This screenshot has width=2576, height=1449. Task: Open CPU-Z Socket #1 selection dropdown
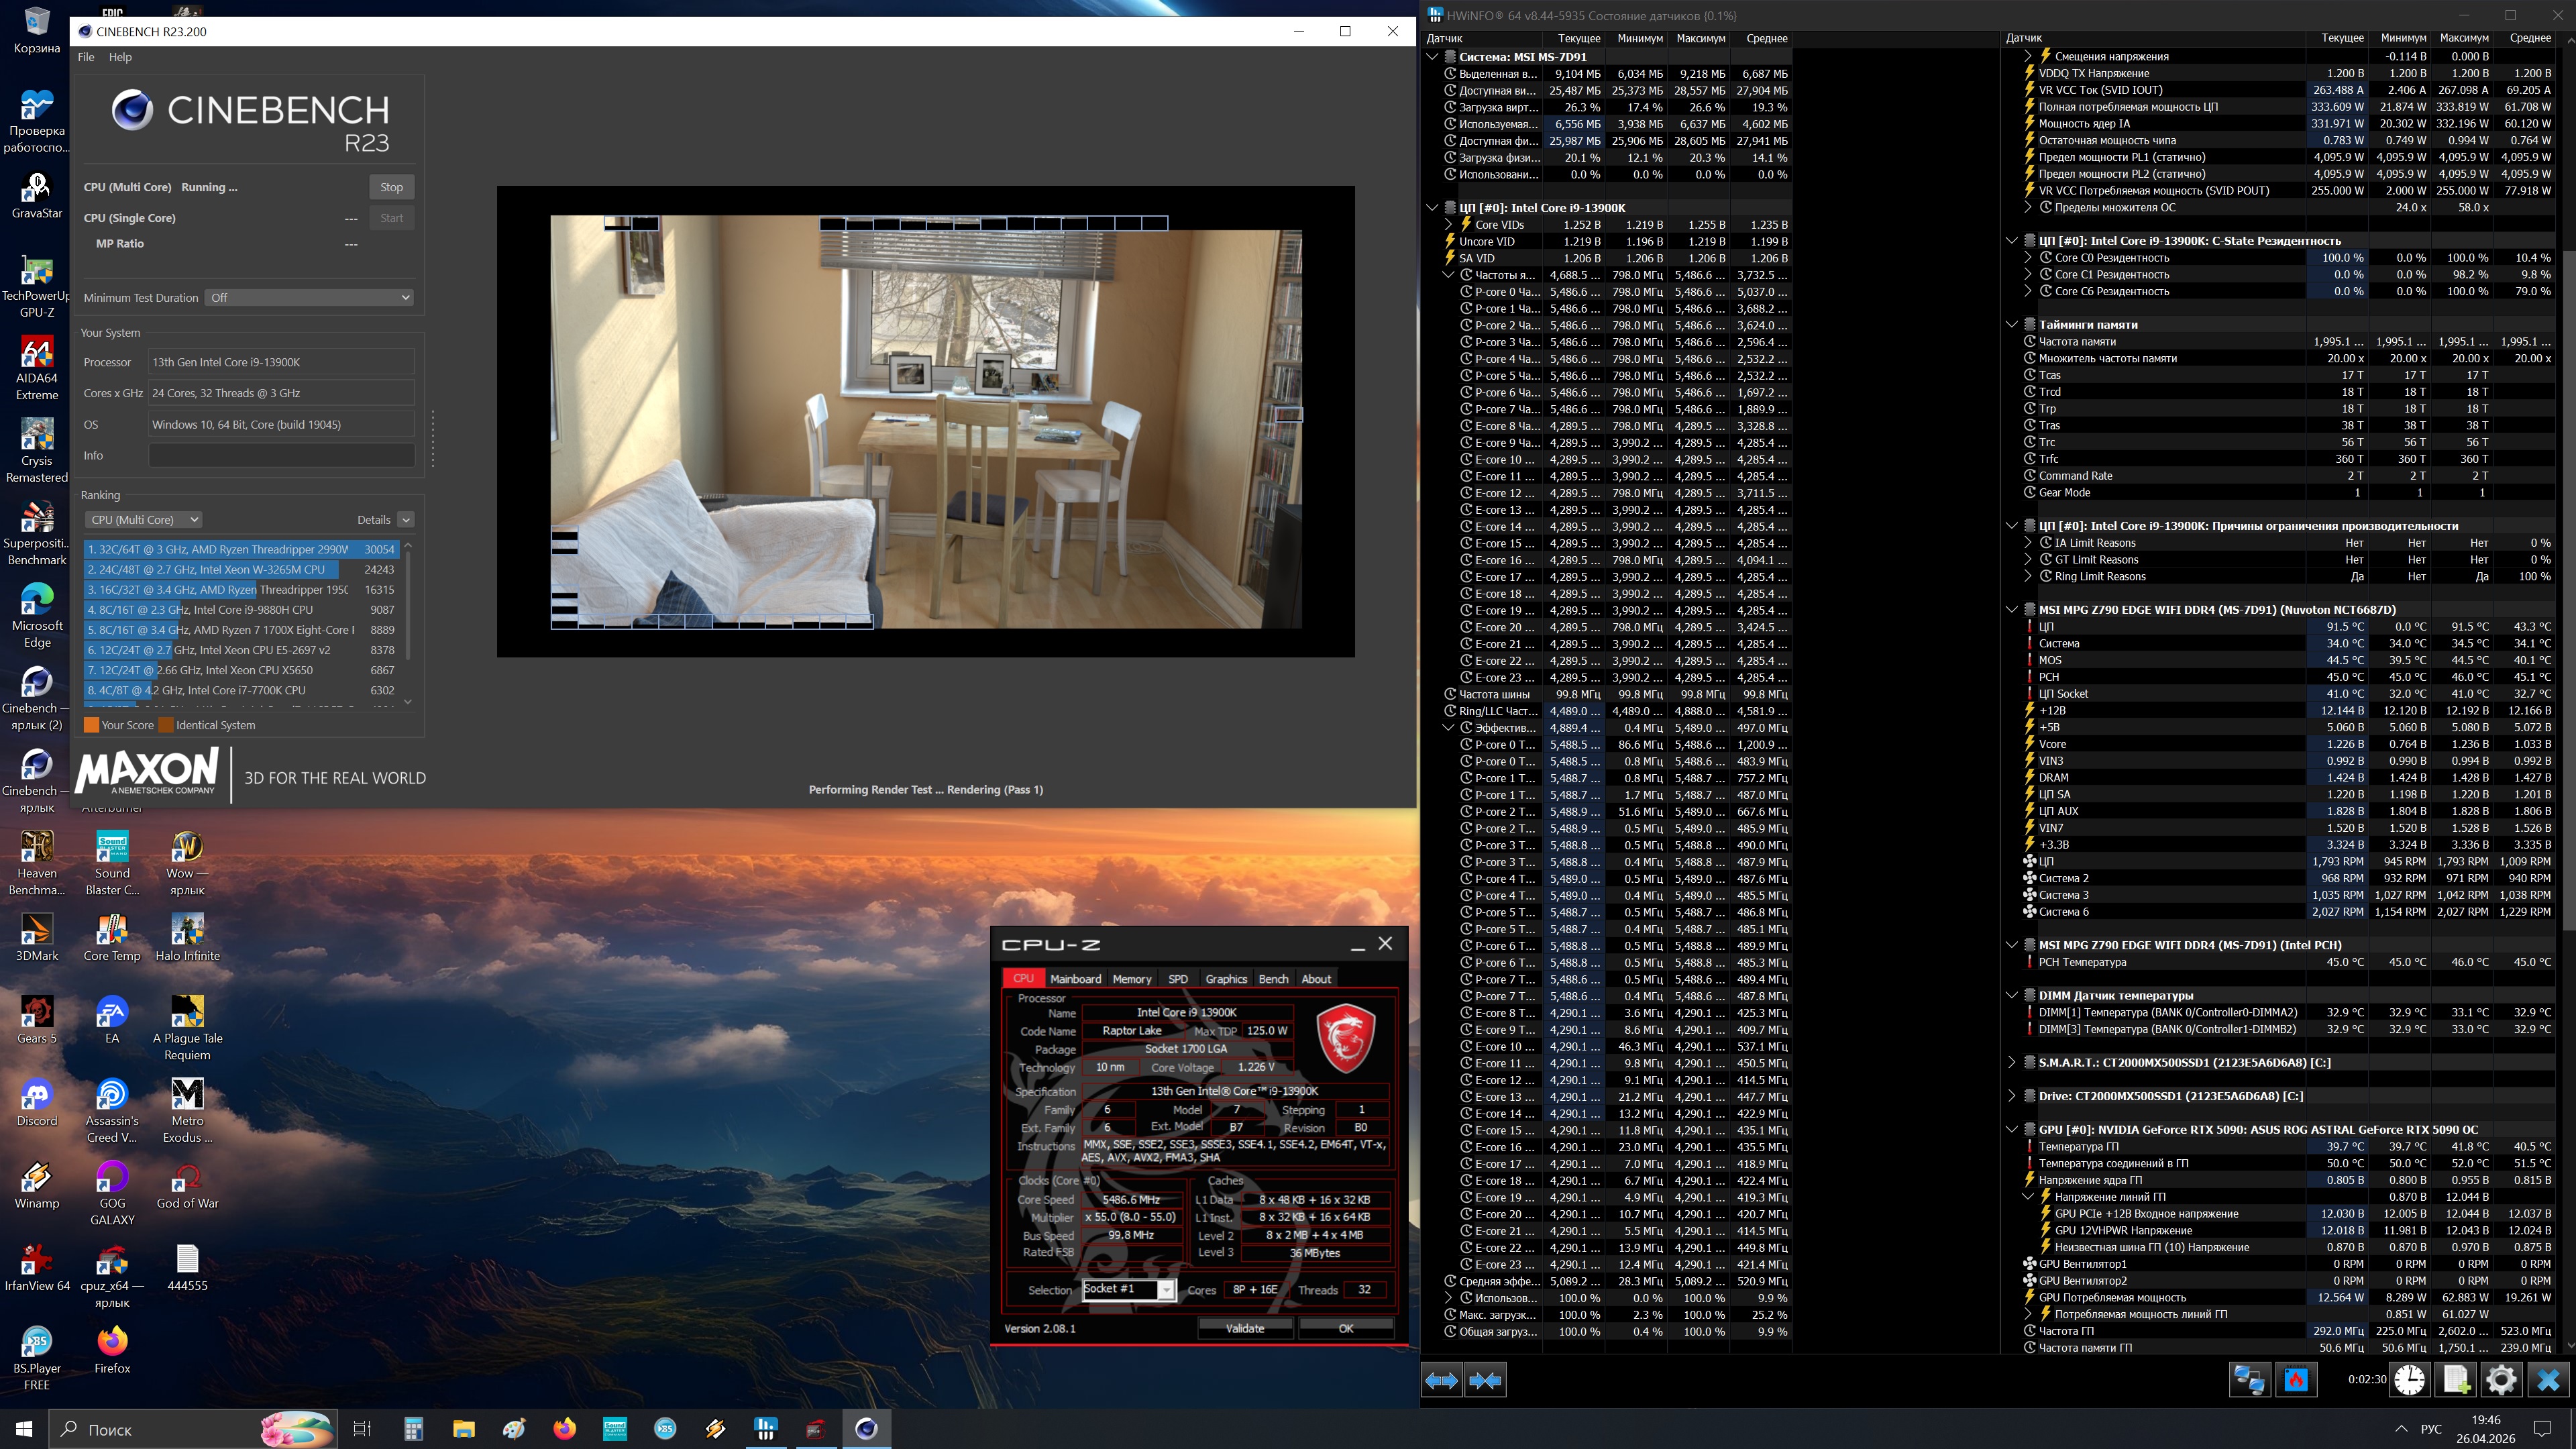[1165, 1290]
